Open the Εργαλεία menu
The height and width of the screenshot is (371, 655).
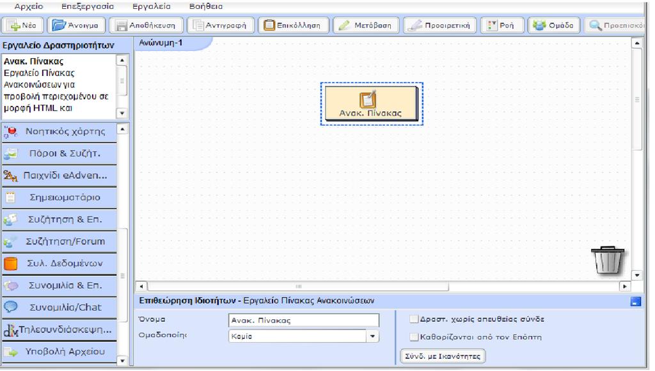click(151, 6)
